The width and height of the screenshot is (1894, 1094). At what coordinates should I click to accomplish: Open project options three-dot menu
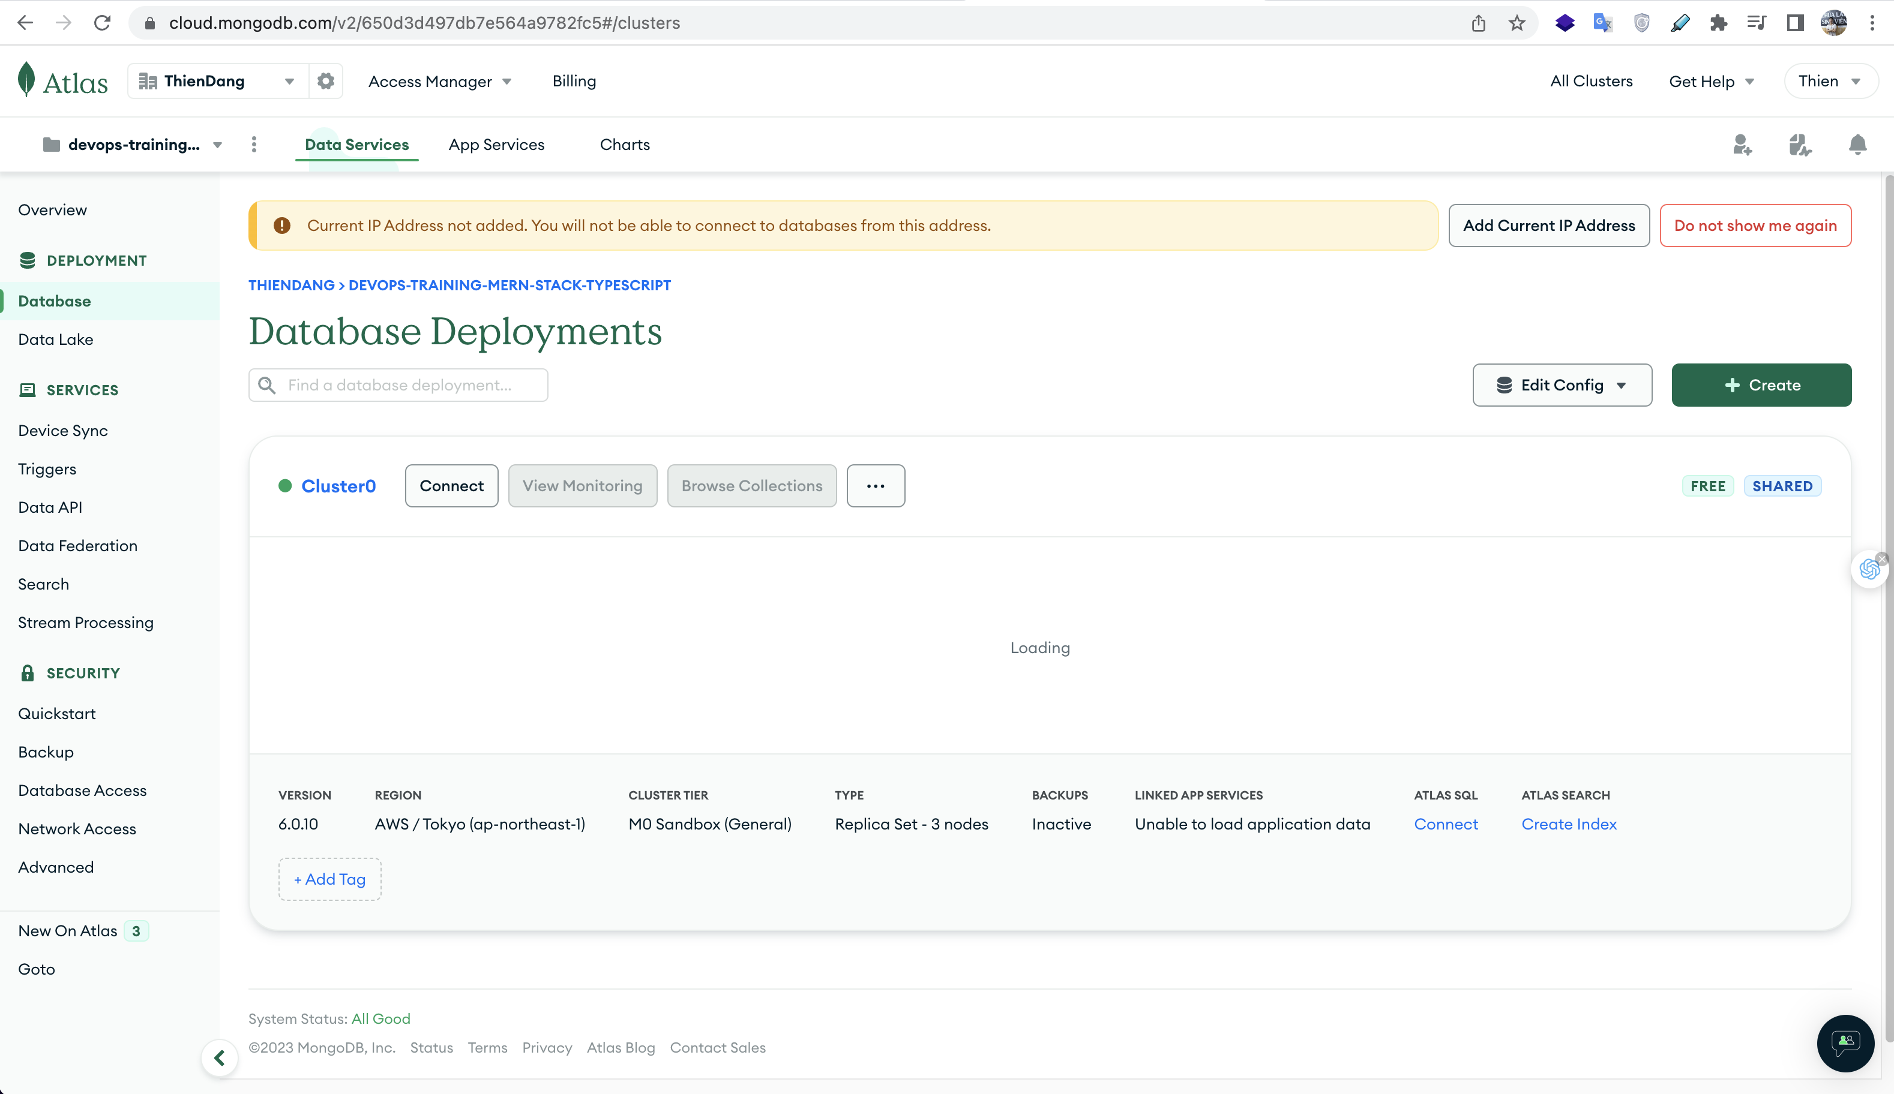click(254, 145)
